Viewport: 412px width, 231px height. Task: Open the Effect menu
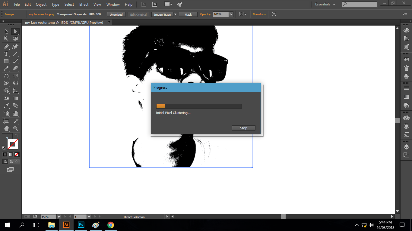(84, 5)
